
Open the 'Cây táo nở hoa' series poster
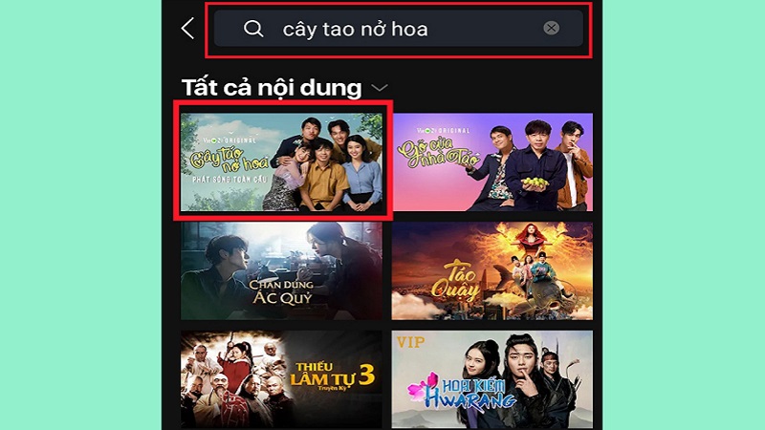(281, 161)
